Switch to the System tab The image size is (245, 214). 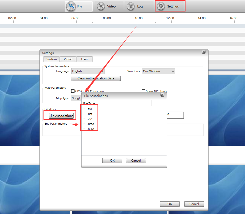[x=51, y=59]
